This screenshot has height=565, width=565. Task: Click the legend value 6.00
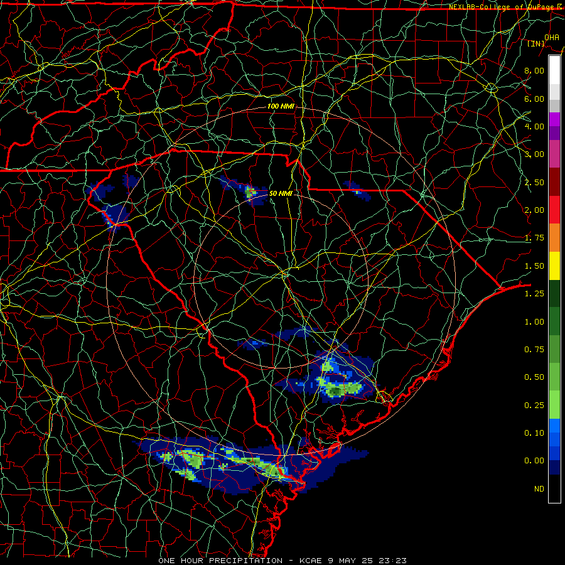(x=534, y=99)
